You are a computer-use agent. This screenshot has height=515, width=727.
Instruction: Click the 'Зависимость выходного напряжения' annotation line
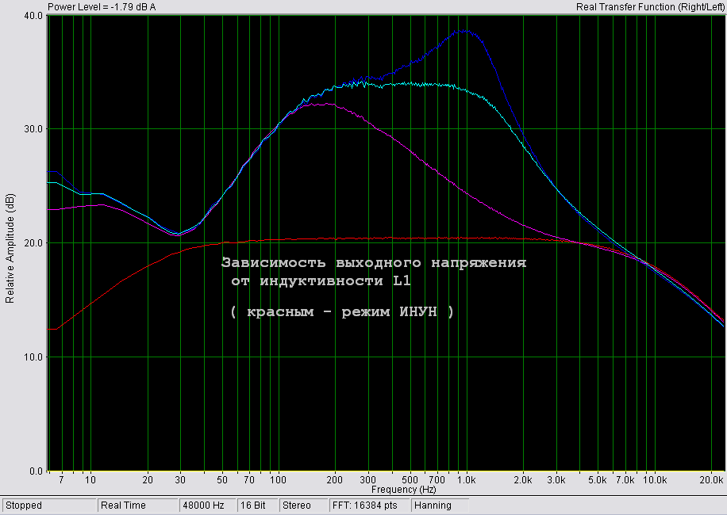tap(374, 263)
